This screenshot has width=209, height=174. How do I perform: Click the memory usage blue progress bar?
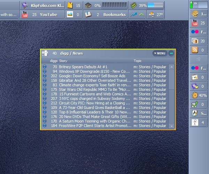click(155, 5)
